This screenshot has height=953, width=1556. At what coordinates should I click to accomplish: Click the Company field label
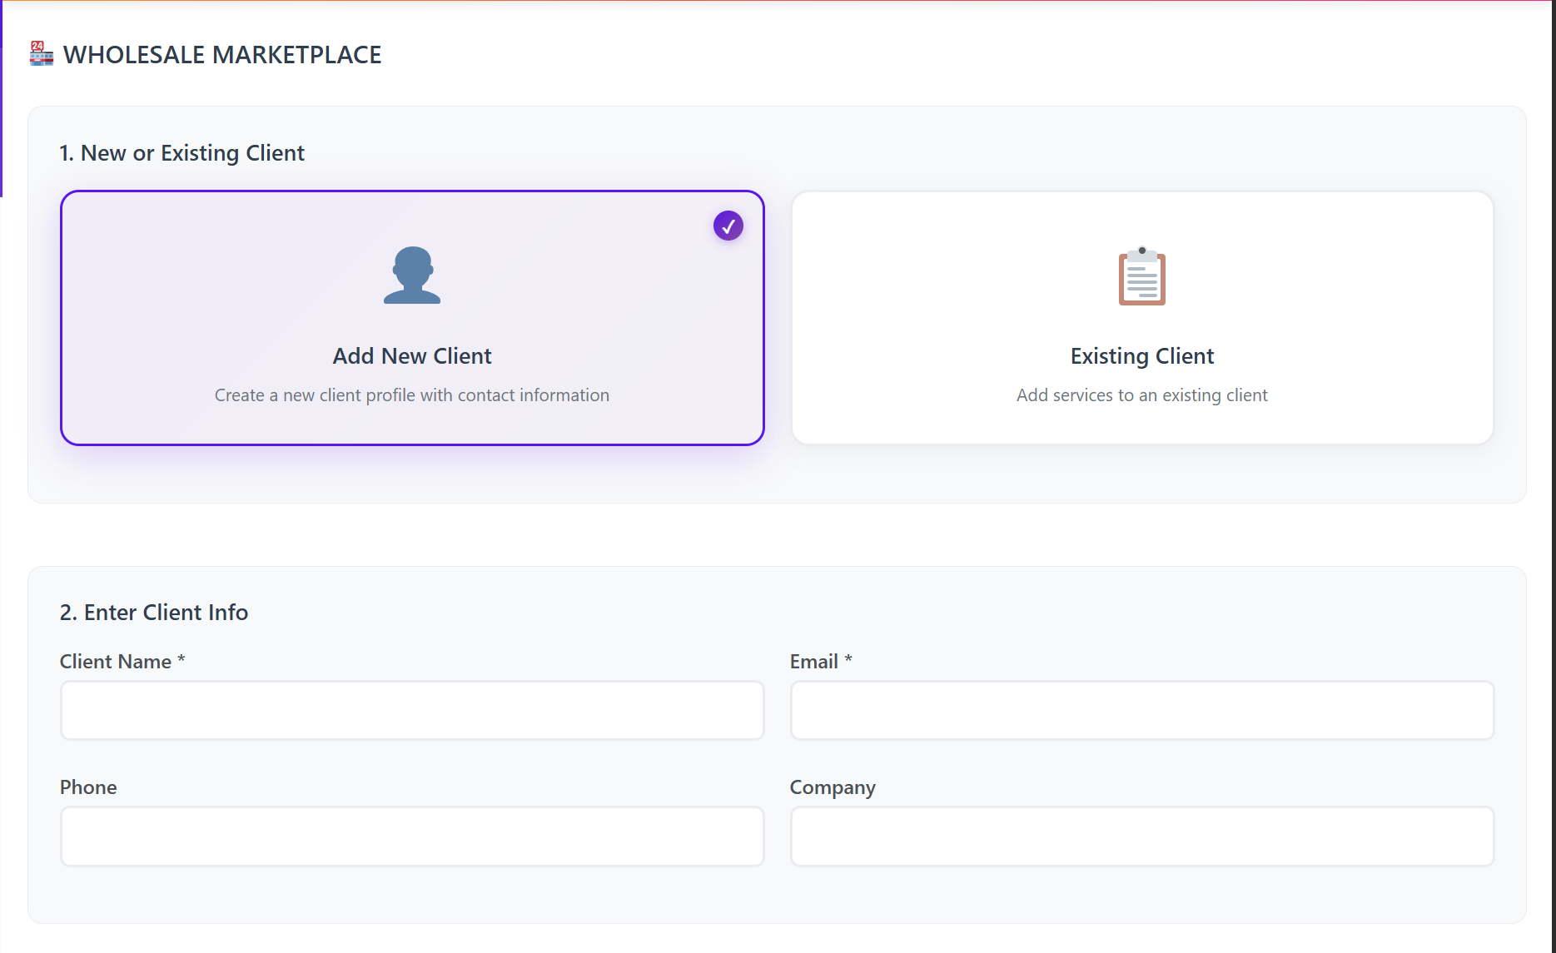pos(832,787)
